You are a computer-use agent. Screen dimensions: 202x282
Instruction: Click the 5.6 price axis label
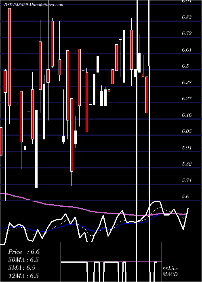click(185, 197)
